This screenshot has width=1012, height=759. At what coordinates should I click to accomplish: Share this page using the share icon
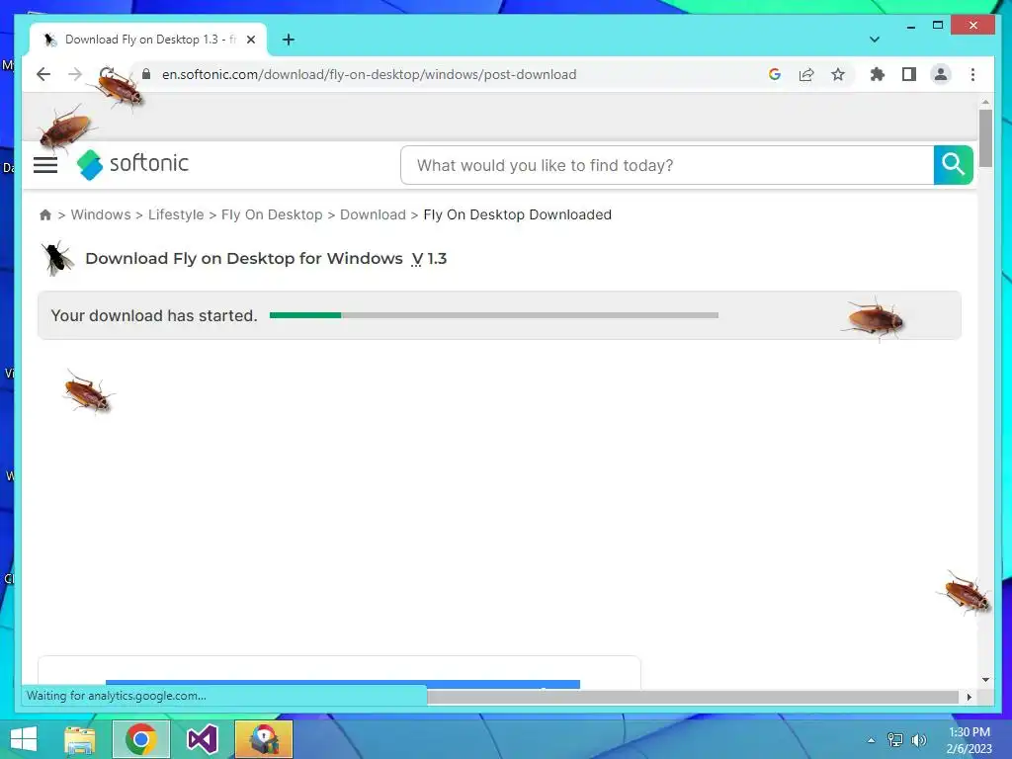click(806, 74)
